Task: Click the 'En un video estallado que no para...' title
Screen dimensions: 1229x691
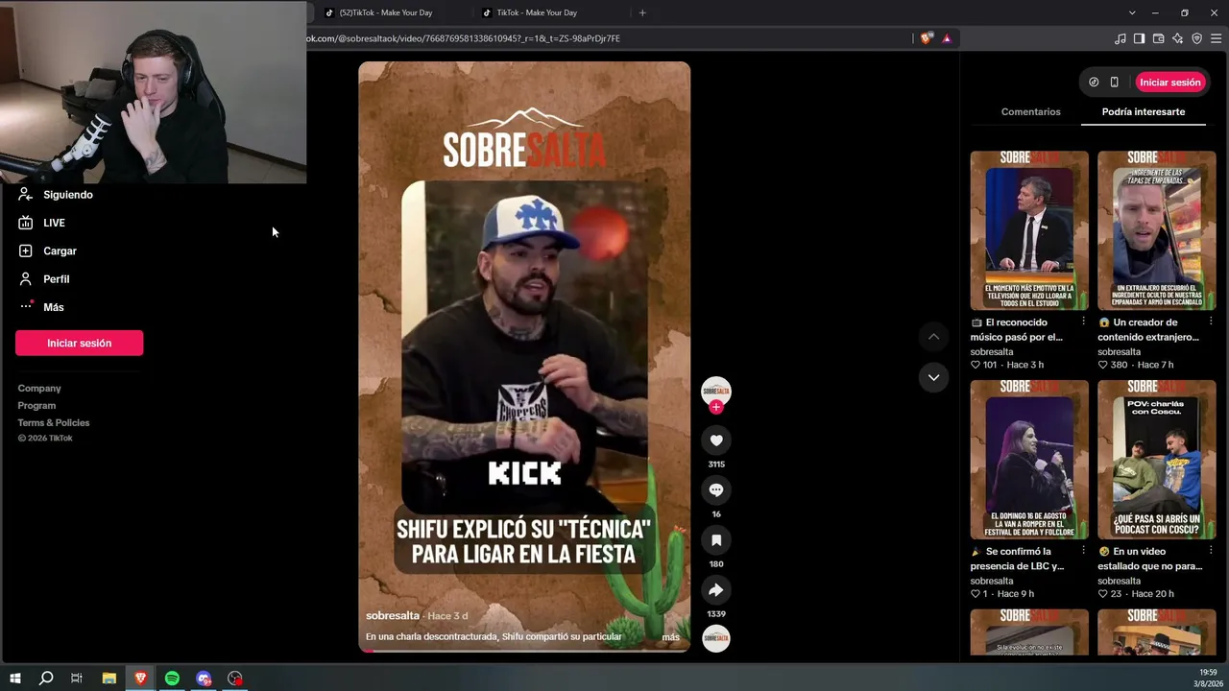Action: 1149,559
